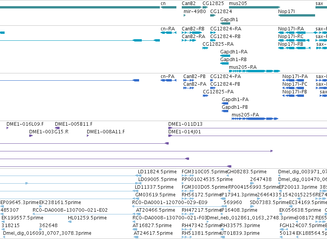Open the Gapdh1-PA protein label
The height and width of the screenshot is (239, 327).
coord(235,100)
